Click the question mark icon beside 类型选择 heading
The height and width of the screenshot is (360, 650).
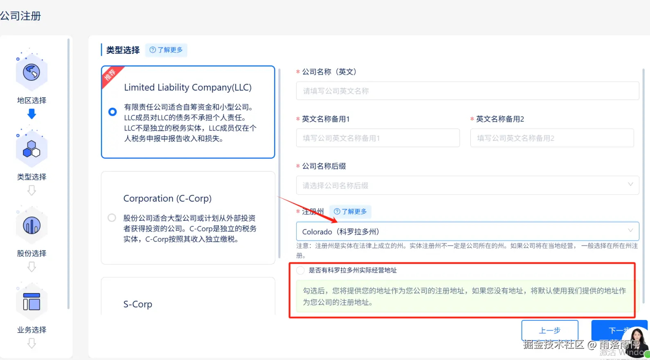pos(153,50)
